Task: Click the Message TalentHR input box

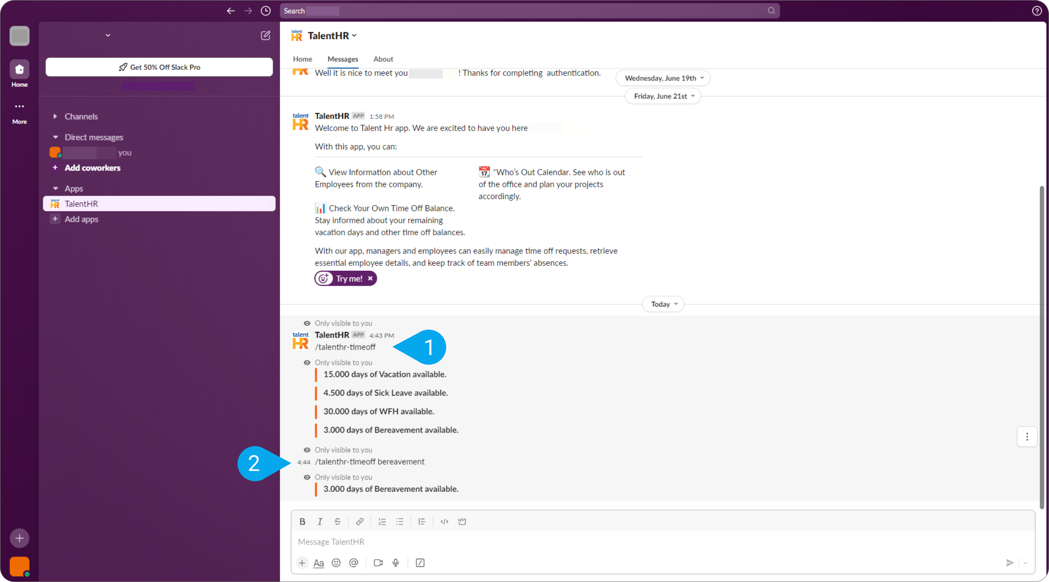Action: pyautogui.click(x=663, y=542)
